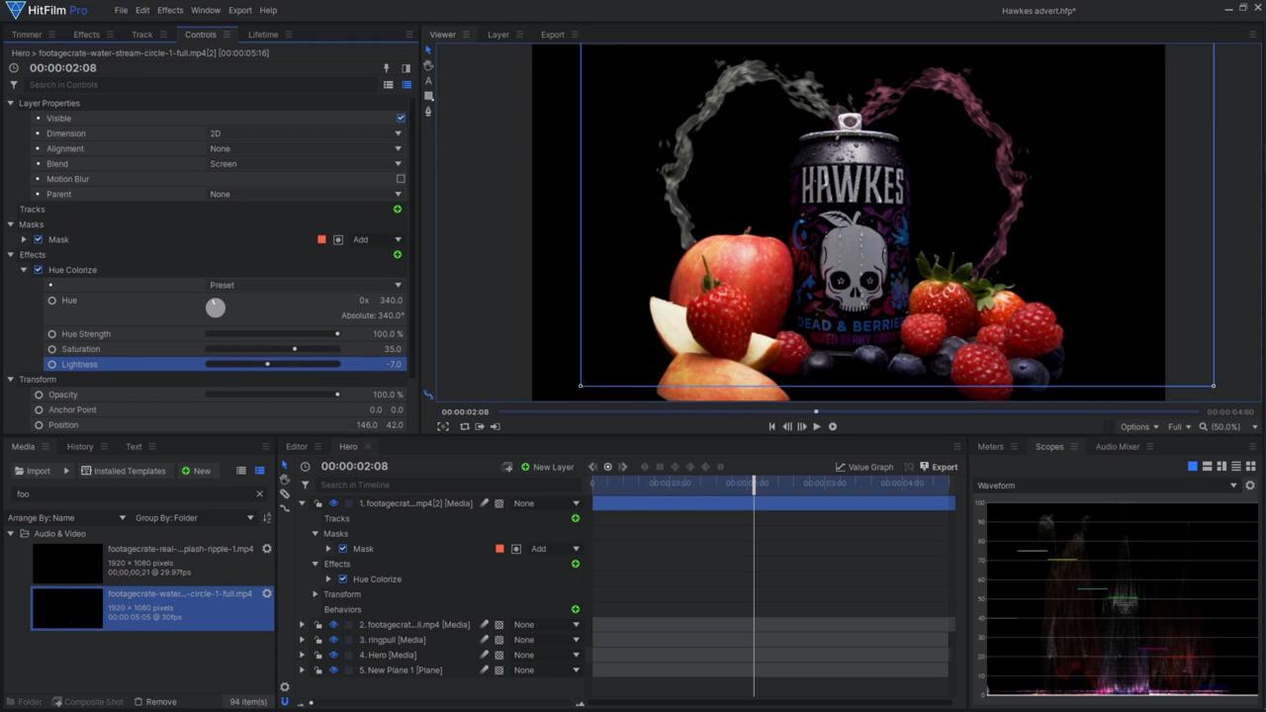This screenshot has width=1266, height=712.
Task: Switch to the Trimmer tab
Action: 27,35
